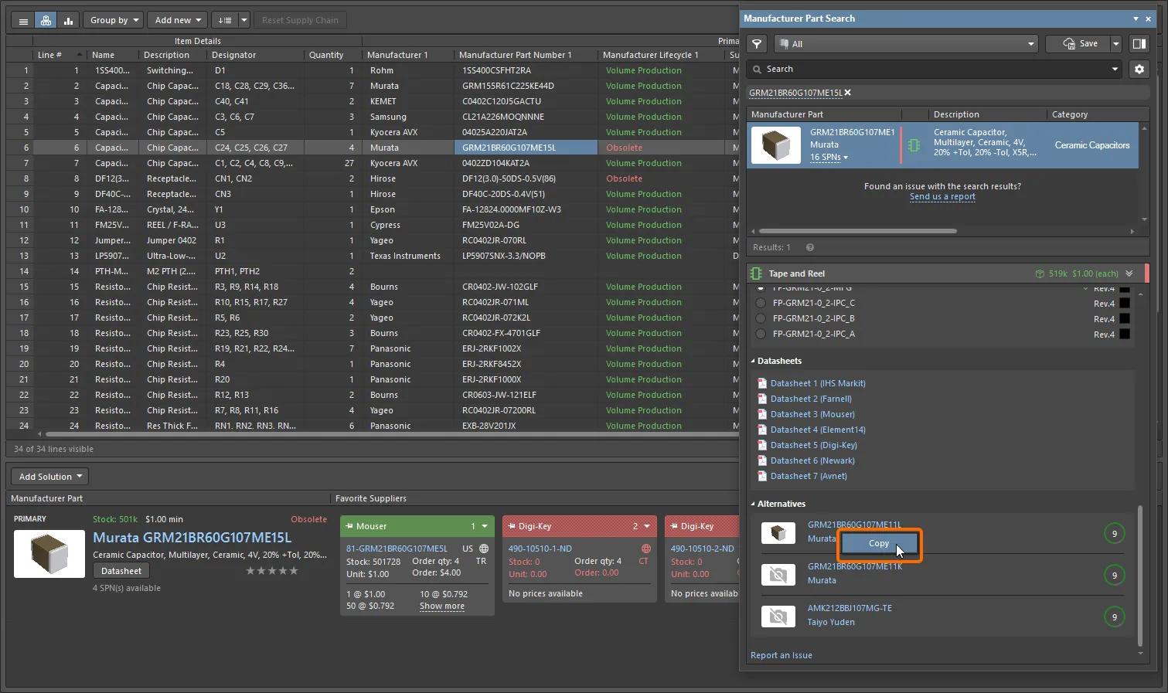Image resolution: width=1168 pixels, height=693 pixels.
Task: Click rank 9 badge for Taiyo Yuden alternative
Action: tap(1114, 617)
